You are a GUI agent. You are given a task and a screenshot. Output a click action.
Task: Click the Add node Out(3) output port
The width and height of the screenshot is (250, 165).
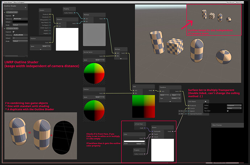154,91
